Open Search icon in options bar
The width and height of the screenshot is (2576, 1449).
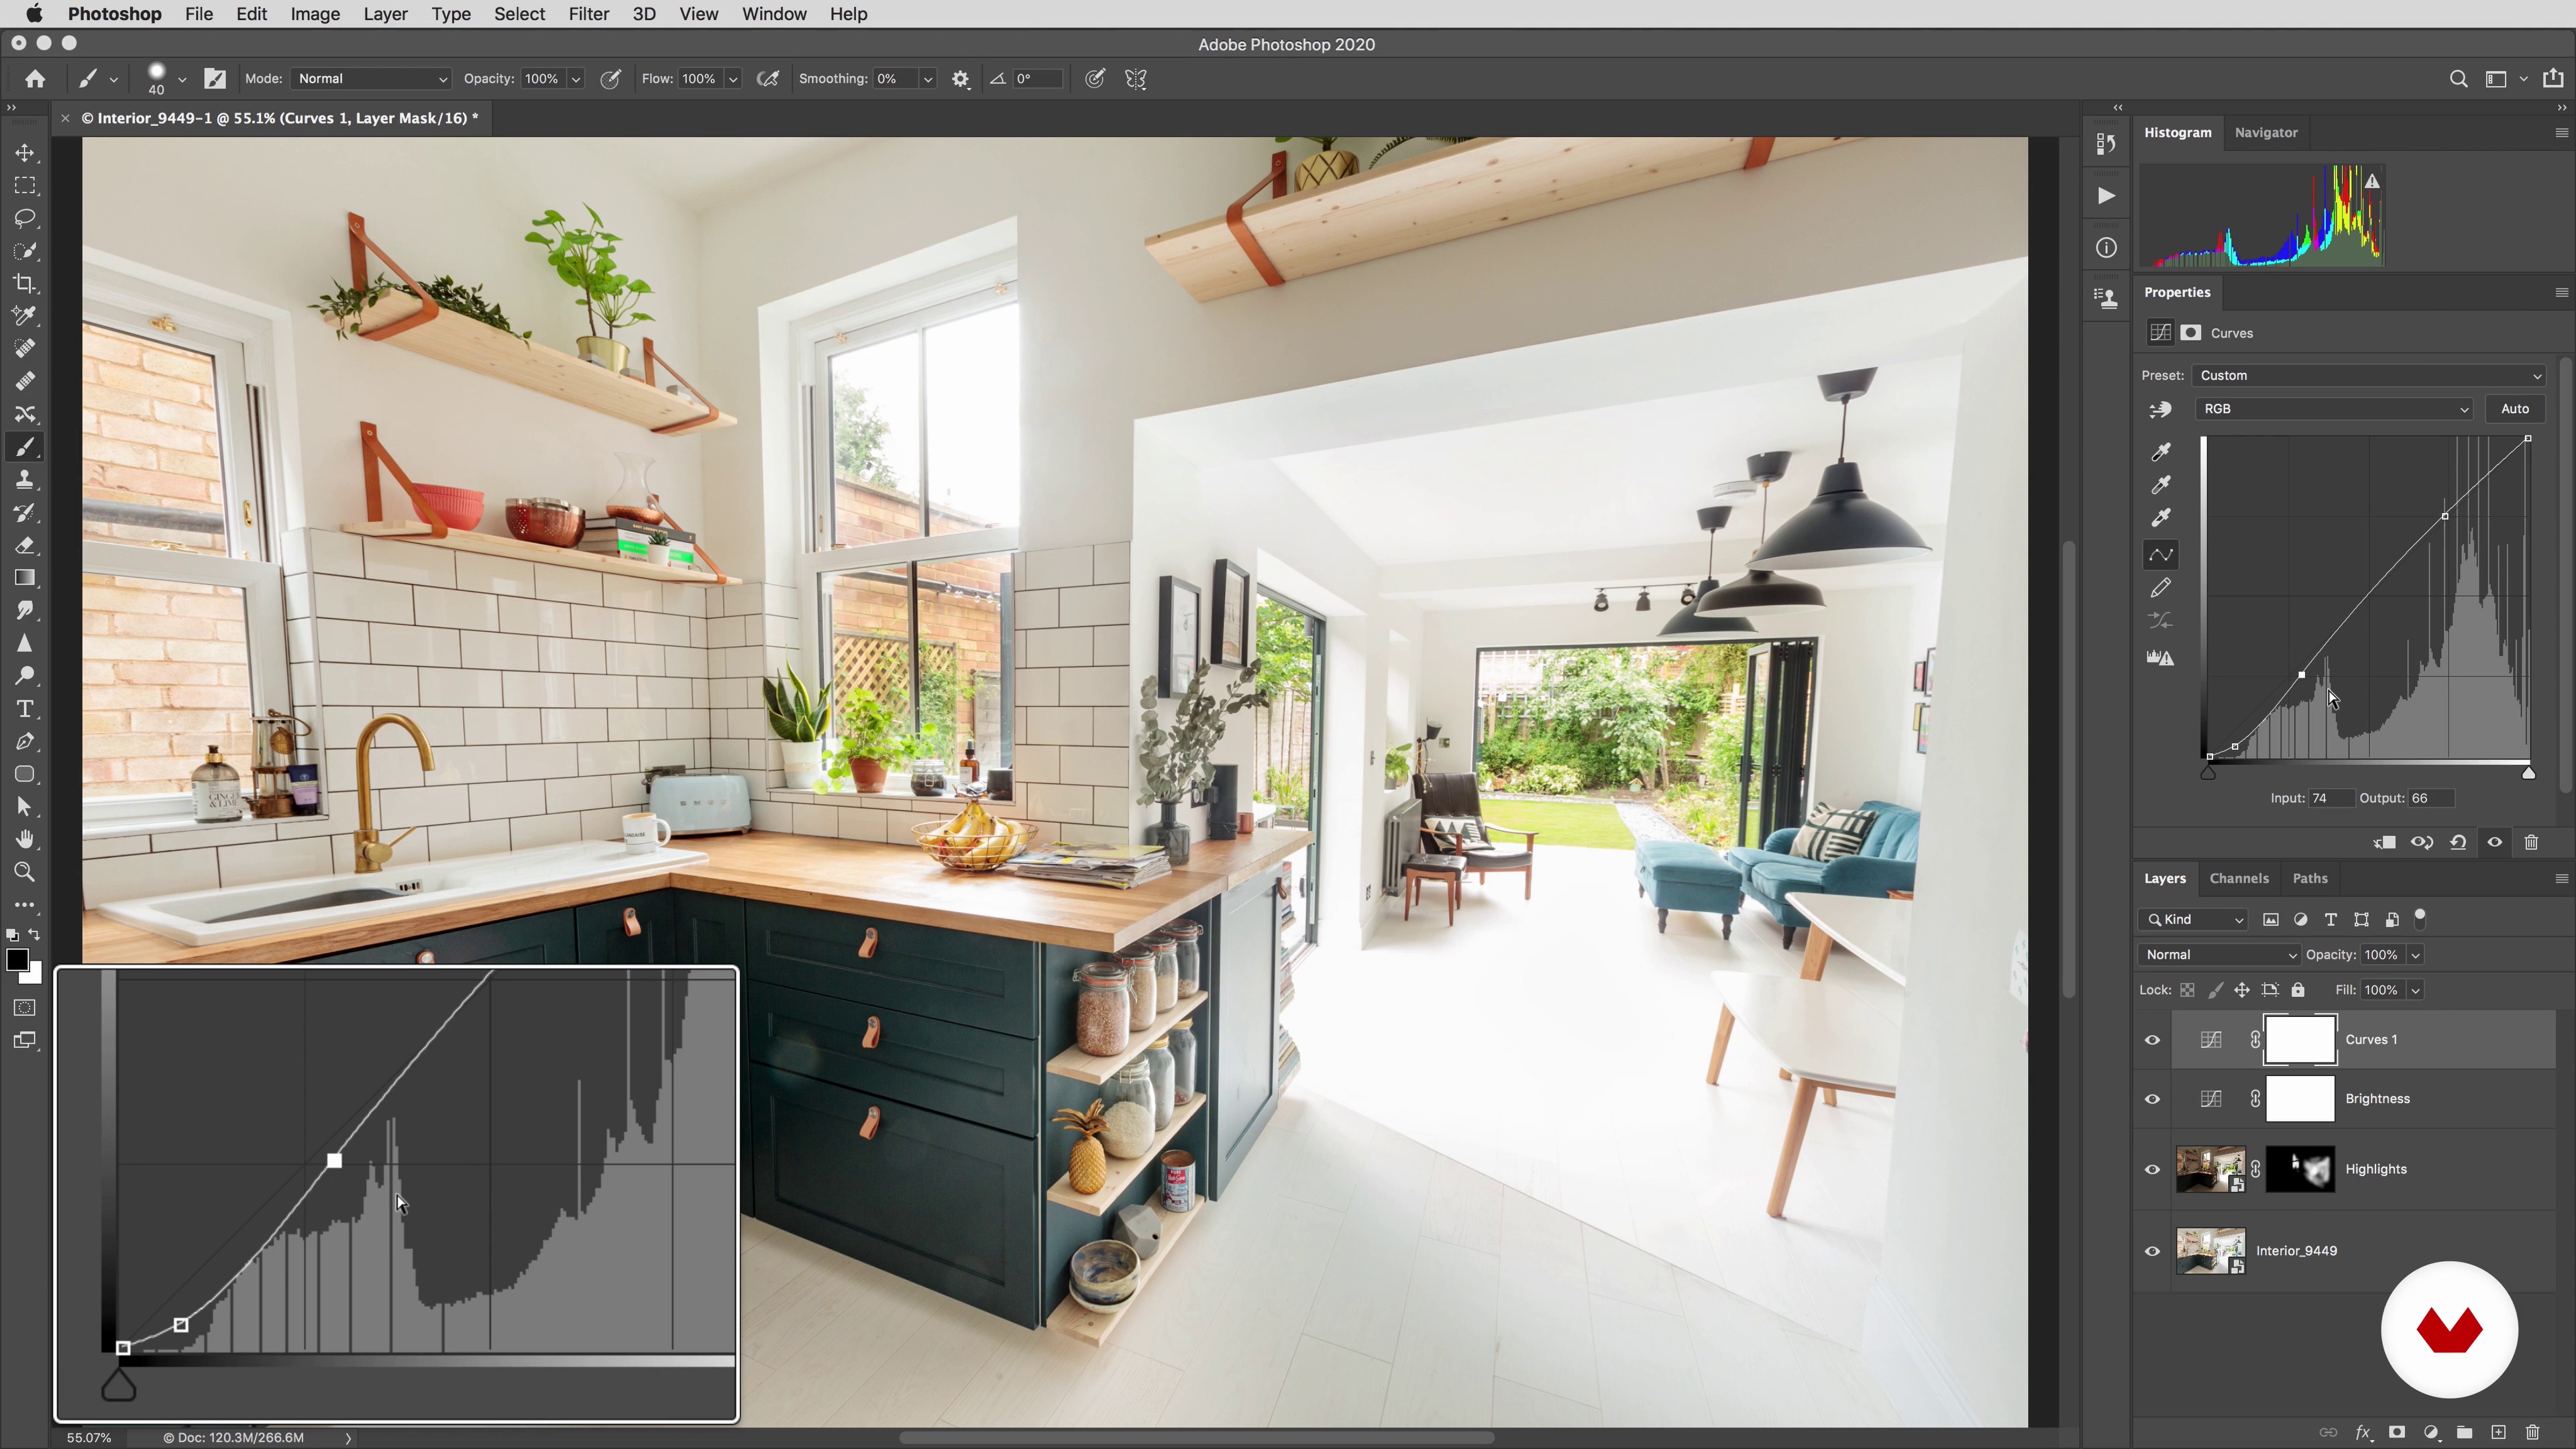coord(2459,79)
